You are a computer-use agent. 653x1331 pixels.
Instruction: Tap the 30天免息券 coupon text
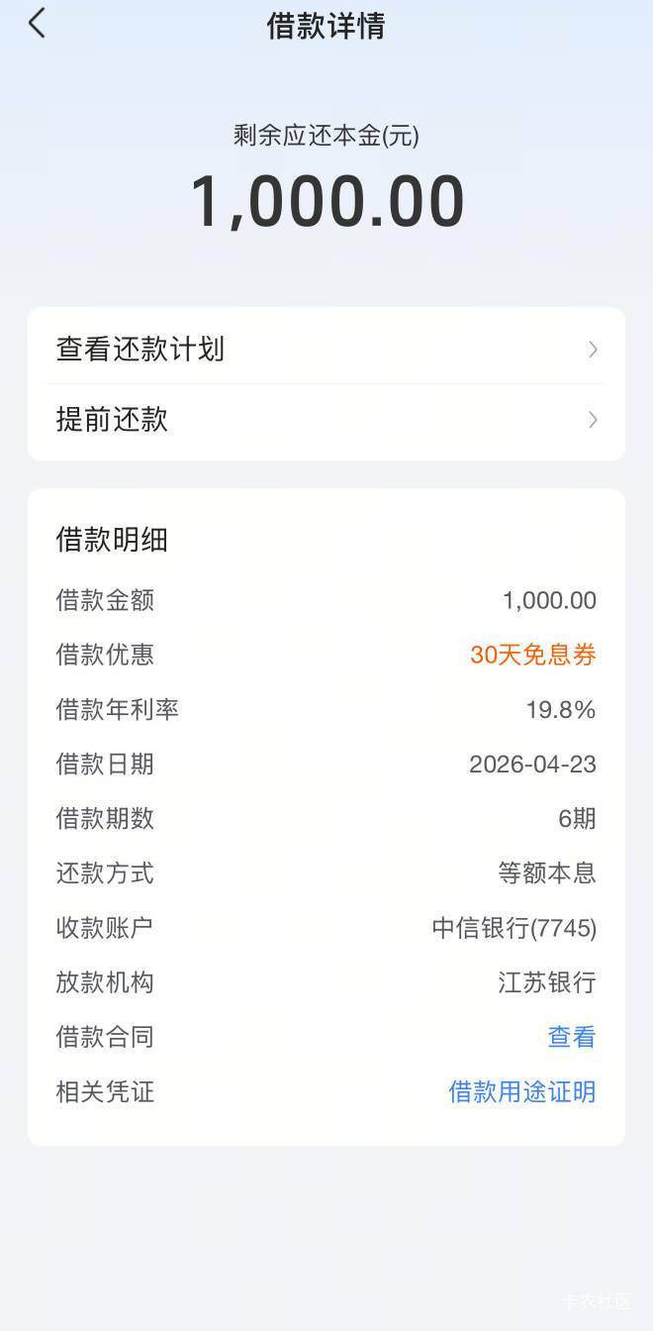click(533, 655)
